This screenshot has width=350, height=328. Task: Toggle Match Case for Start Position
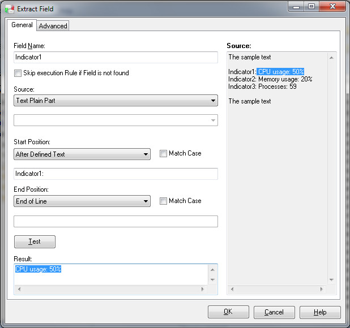coord(163,153)
